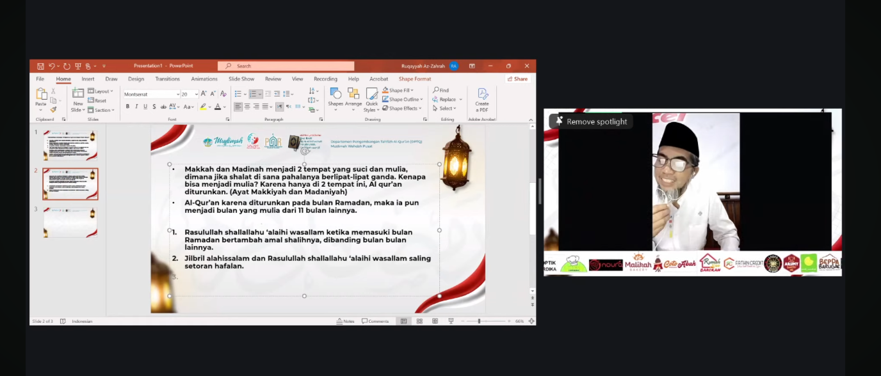Open the font size dropdown
This screenshot has width=881, height=376.
(x=196, y=94)
